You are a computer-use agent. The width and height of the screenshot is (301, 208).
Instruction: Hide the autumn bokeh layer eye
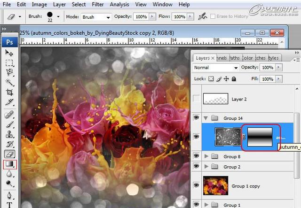(x=196, y=137)
